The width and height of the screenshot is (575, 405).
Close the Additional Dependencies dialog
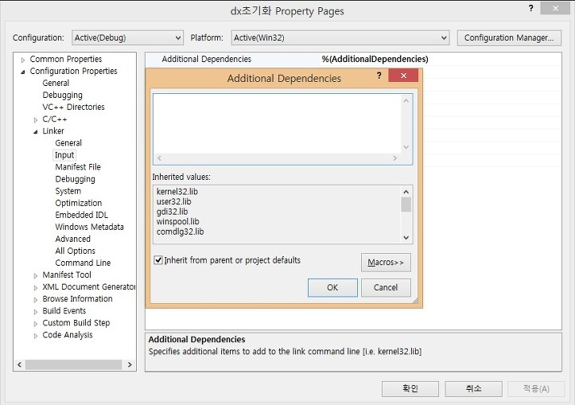[x=403, y=76]
